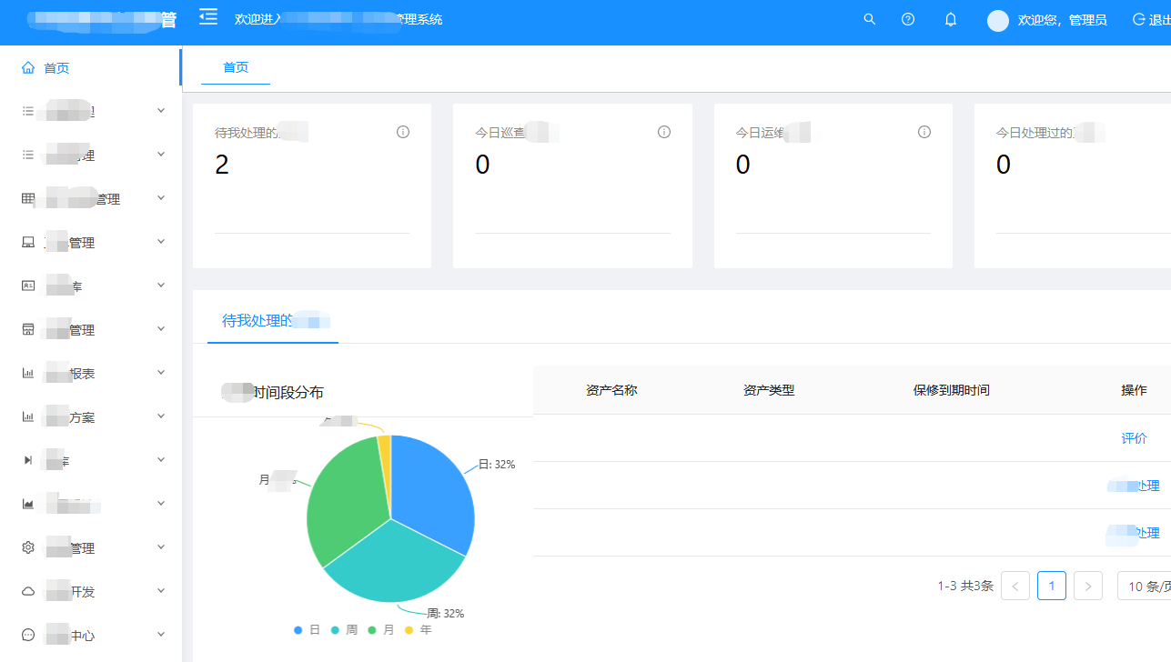Viewport: 1171px width, 662px height.
Task: Switch to the 待我处理的 tab
Action: click(273, 320)
